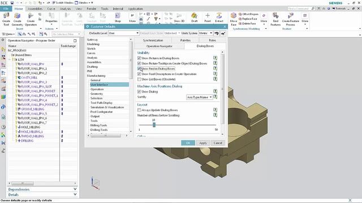Click the Number of Items slider handle
This screenshot has height=203, width=362.
[154, 125]
